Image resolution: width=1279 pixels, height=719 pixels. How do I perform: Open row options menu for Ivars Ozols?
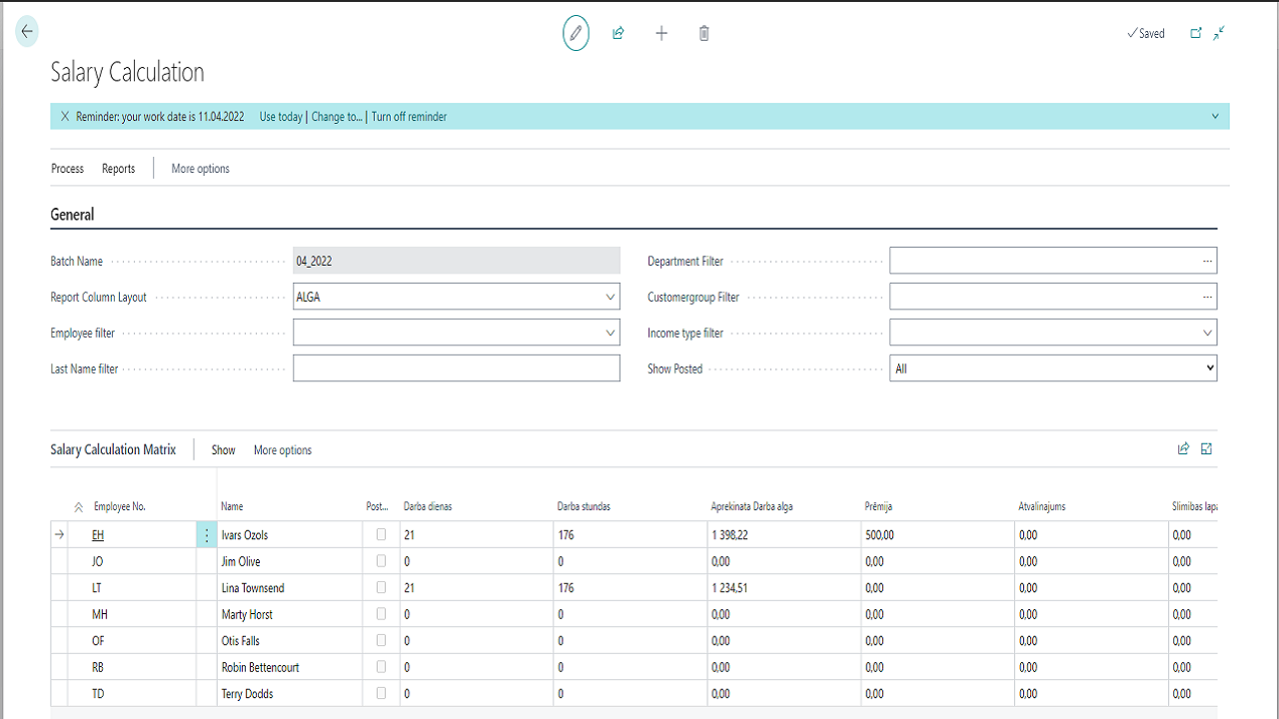coord(207,535)
